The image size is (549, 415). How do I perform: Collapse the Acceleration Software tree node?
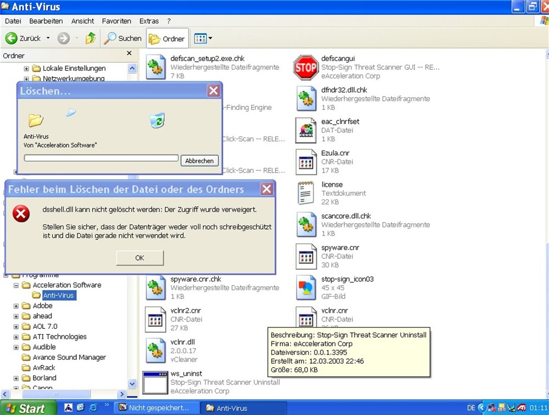pyautogui.click(x=16, y=285)
